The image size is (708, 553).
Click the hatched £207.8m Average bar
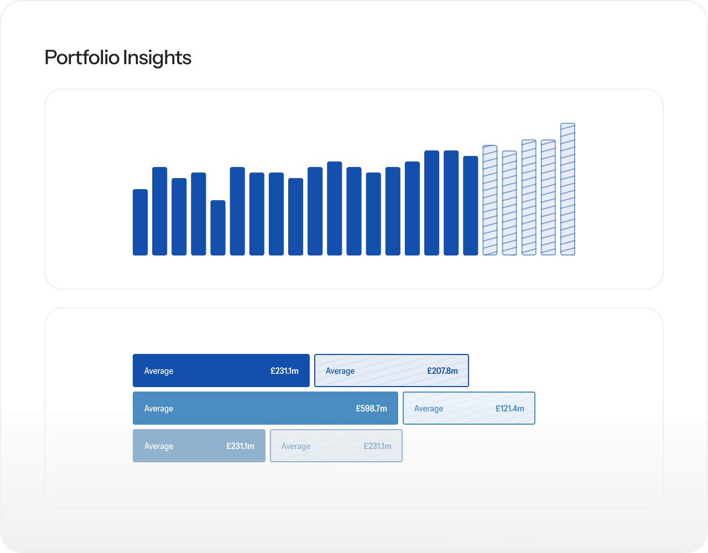coord(391,371)
